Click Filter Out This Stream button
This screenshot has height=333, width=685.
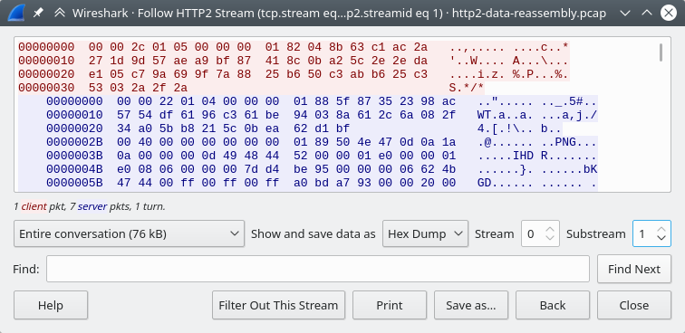[x=278, y=305]
